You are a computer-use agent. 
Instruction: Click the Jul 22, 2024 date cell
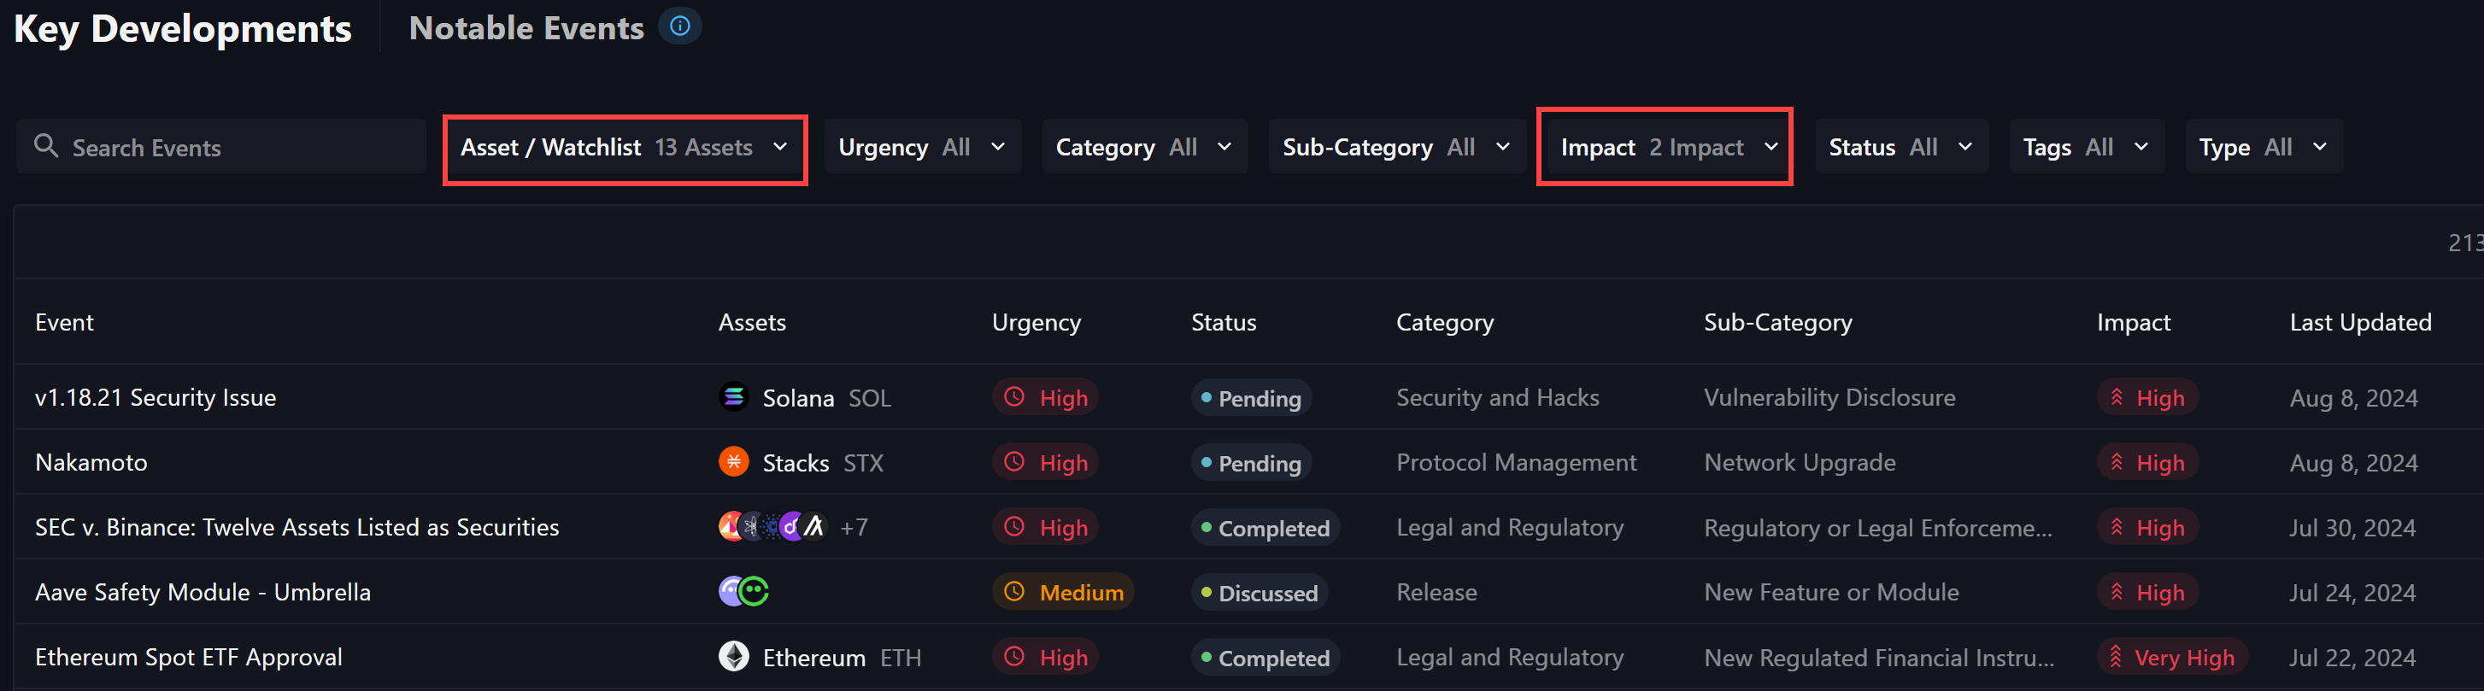(2352, 658)
